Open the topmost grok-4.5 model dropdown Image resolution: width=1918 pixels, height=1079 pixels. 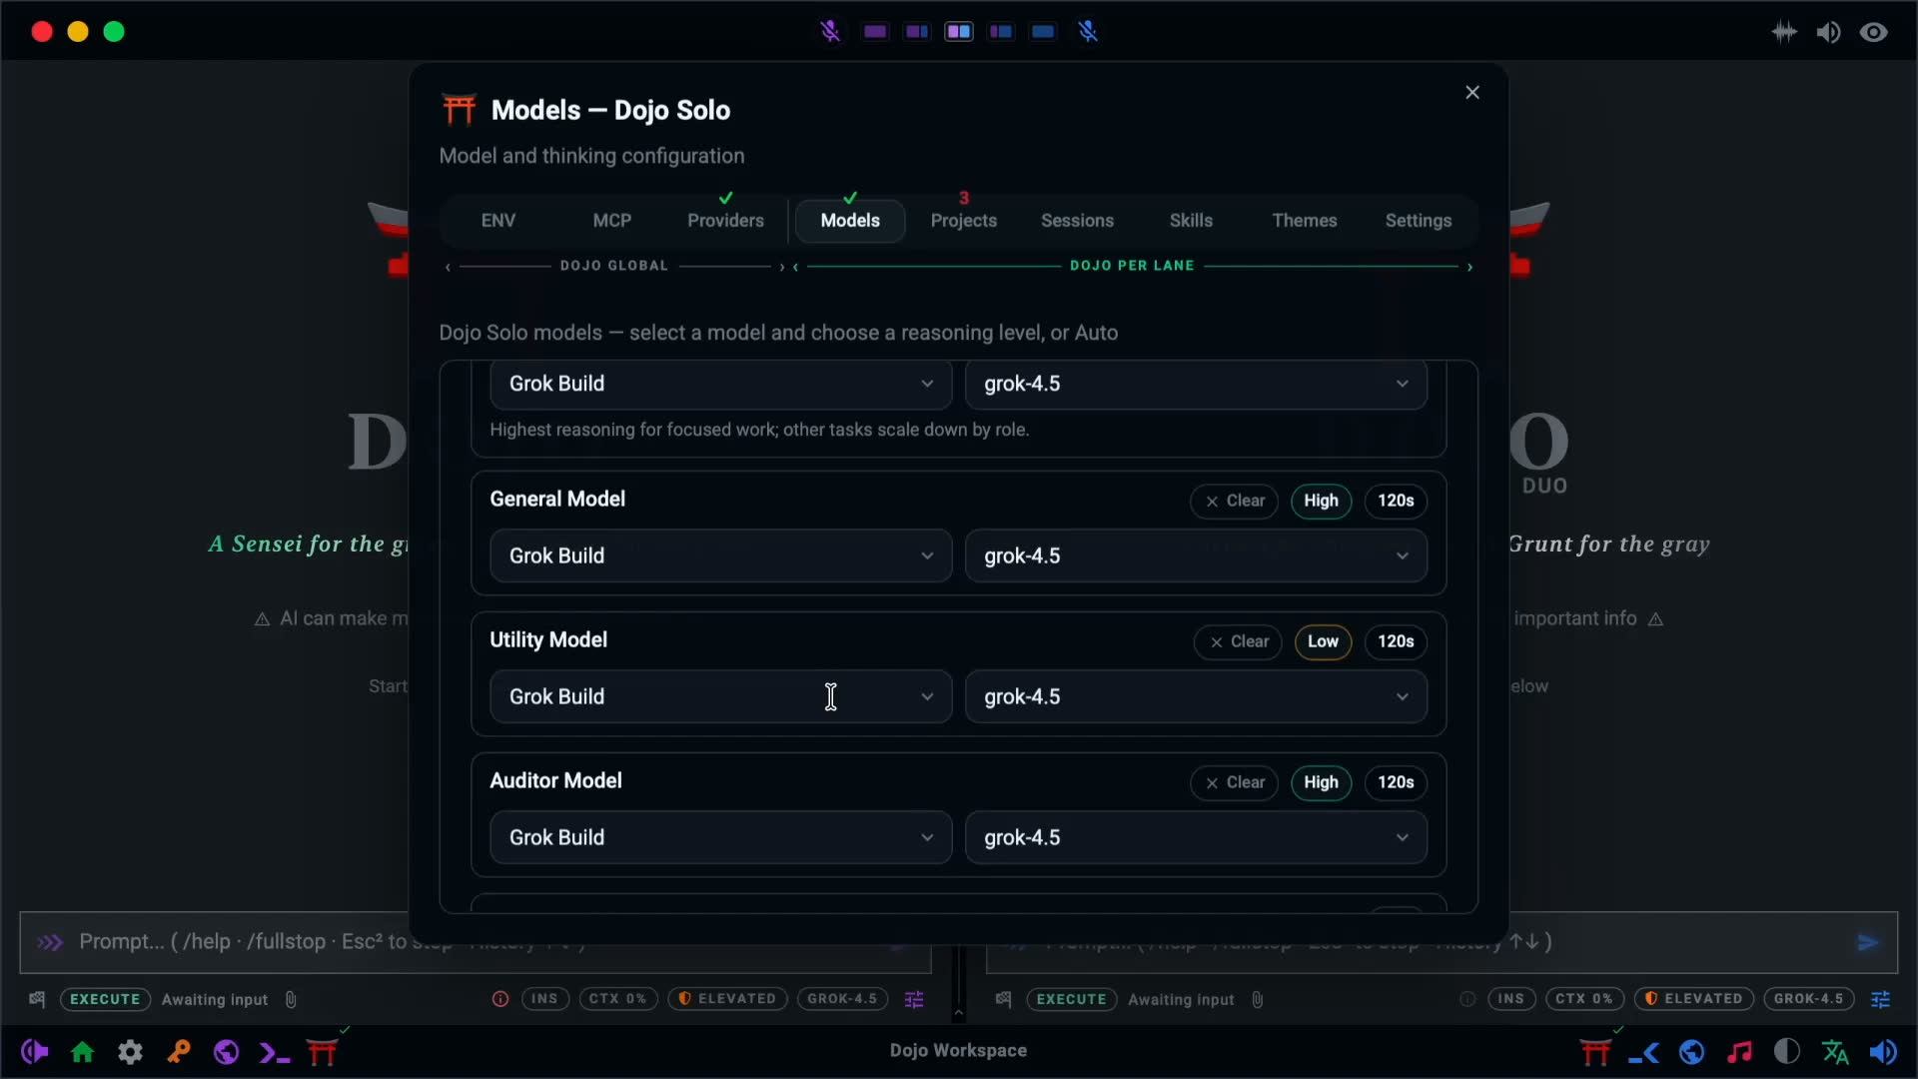(1196, 384)
